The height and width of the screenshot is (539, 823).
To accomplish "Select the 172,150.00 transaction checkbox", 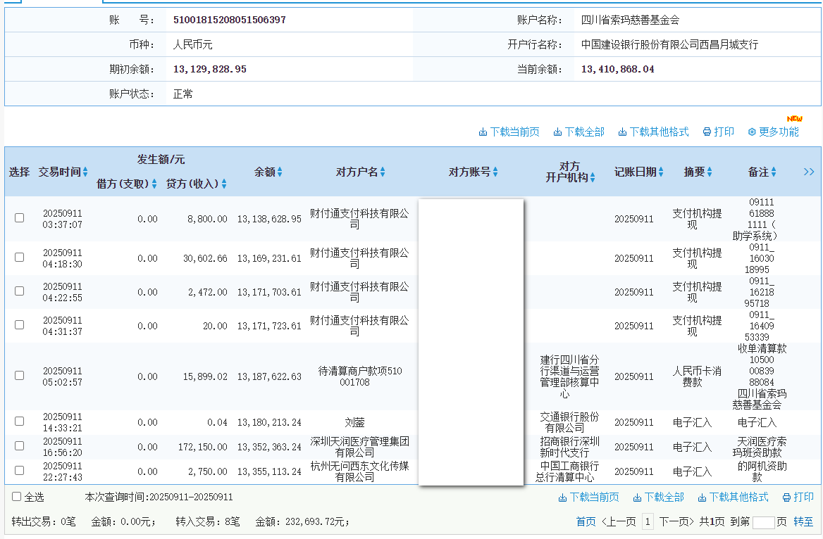I will tap(20, 445).
